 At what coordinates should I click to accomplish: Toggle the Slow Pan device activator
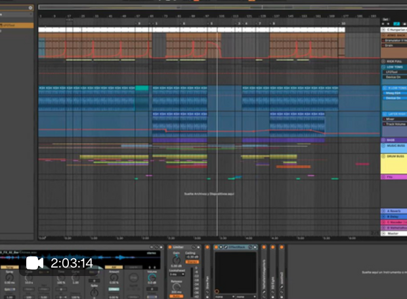pyautogui.click(x=207, y=247)
